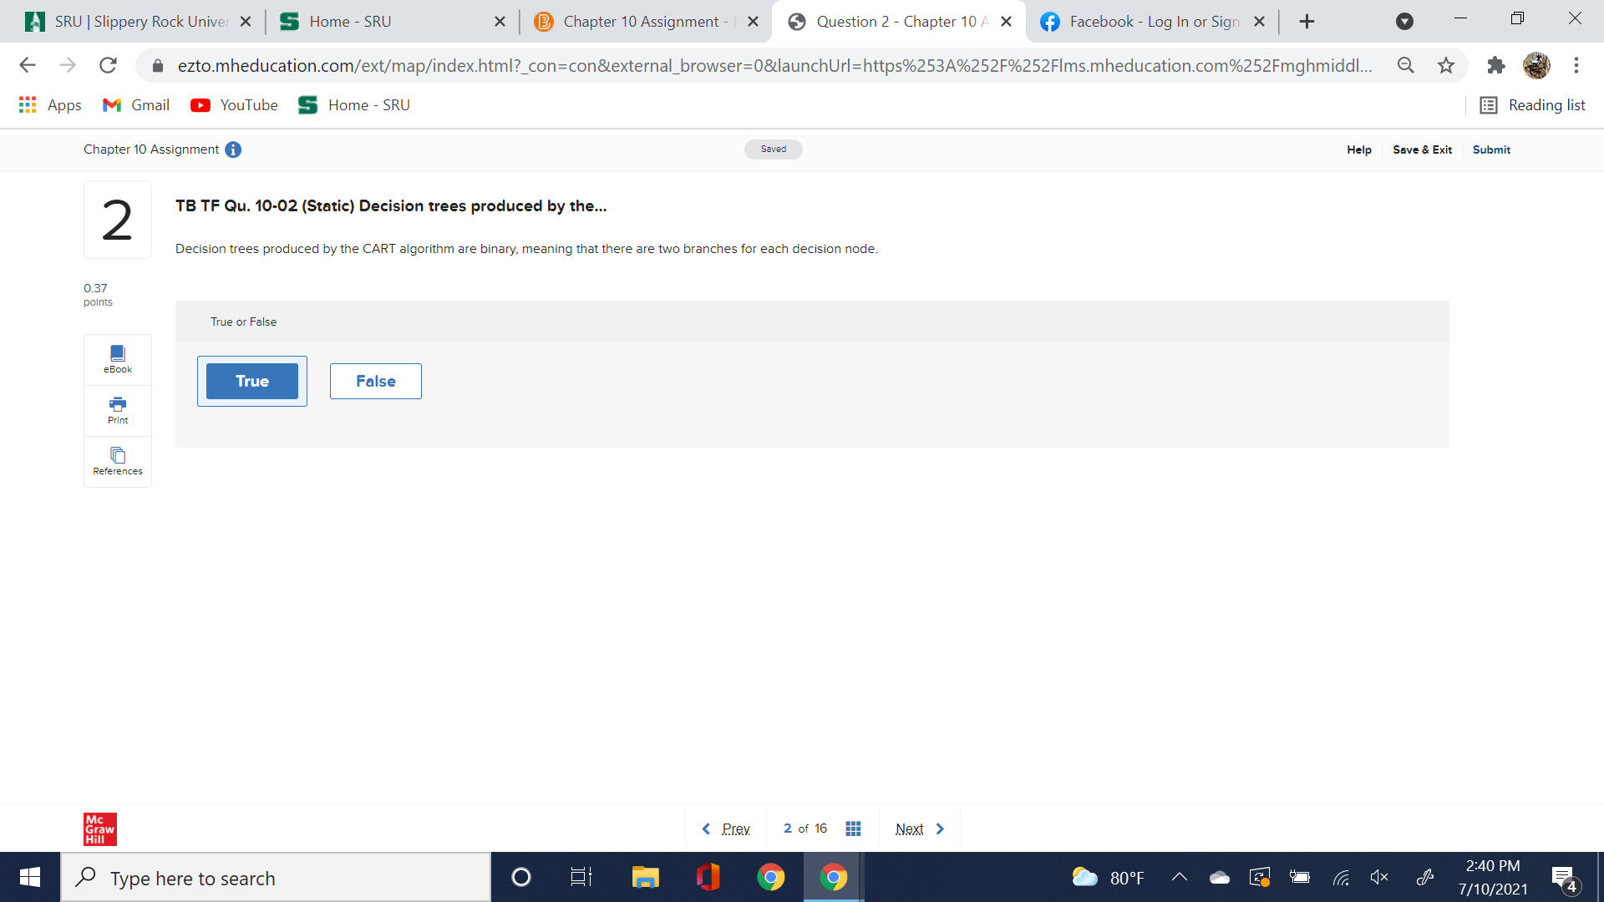Open the eBook sidebar icon
Image resolution: width=1604 pixels, height=902 pixels.
(x=118, y=359)
